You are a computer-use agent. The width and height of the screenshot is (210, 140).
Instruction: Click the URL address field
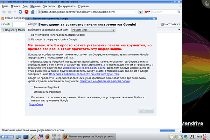point(88,12)
